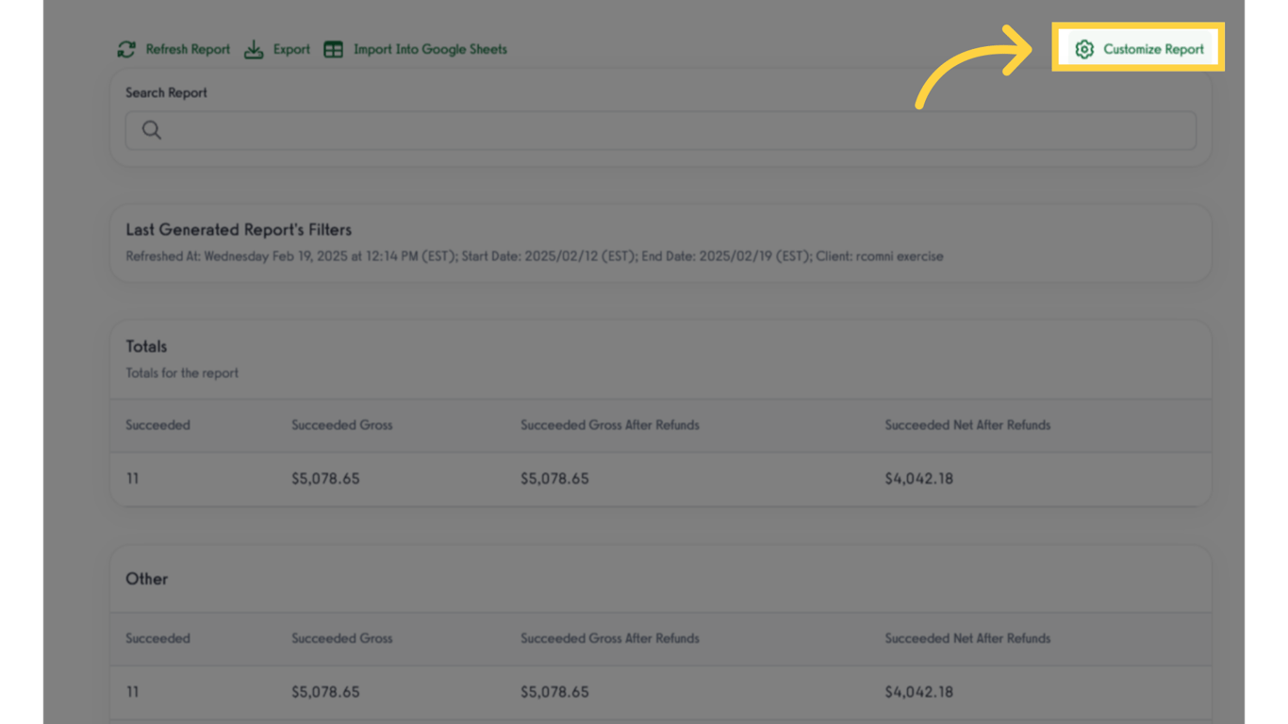
Task: Click the Refresh Report circular arrows icon
Action: point(126,49)
